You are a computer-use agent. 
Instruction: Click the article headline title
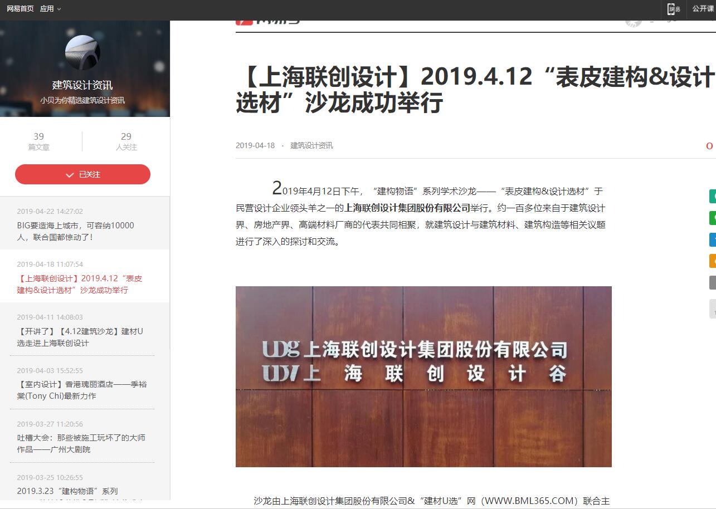click(x=475, y=90)
